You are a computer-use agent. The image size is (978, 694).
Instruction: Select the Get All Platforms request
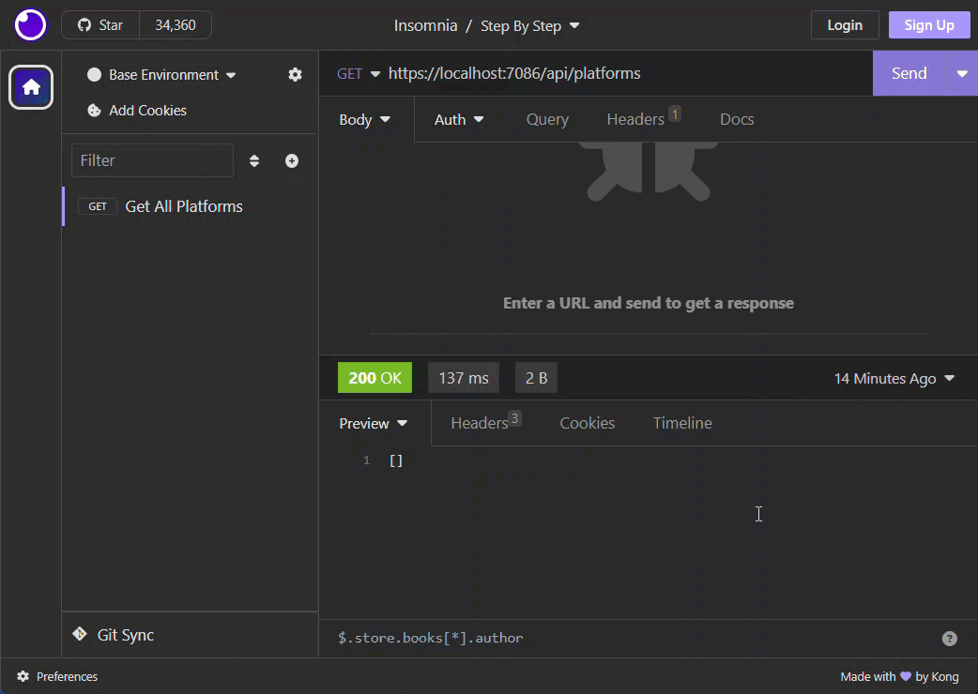coord(191,206)
